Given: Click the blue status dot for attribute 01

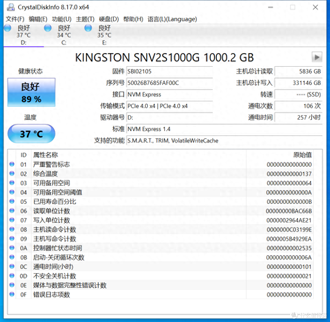Looking at the screenshot, I should [12, 164].
